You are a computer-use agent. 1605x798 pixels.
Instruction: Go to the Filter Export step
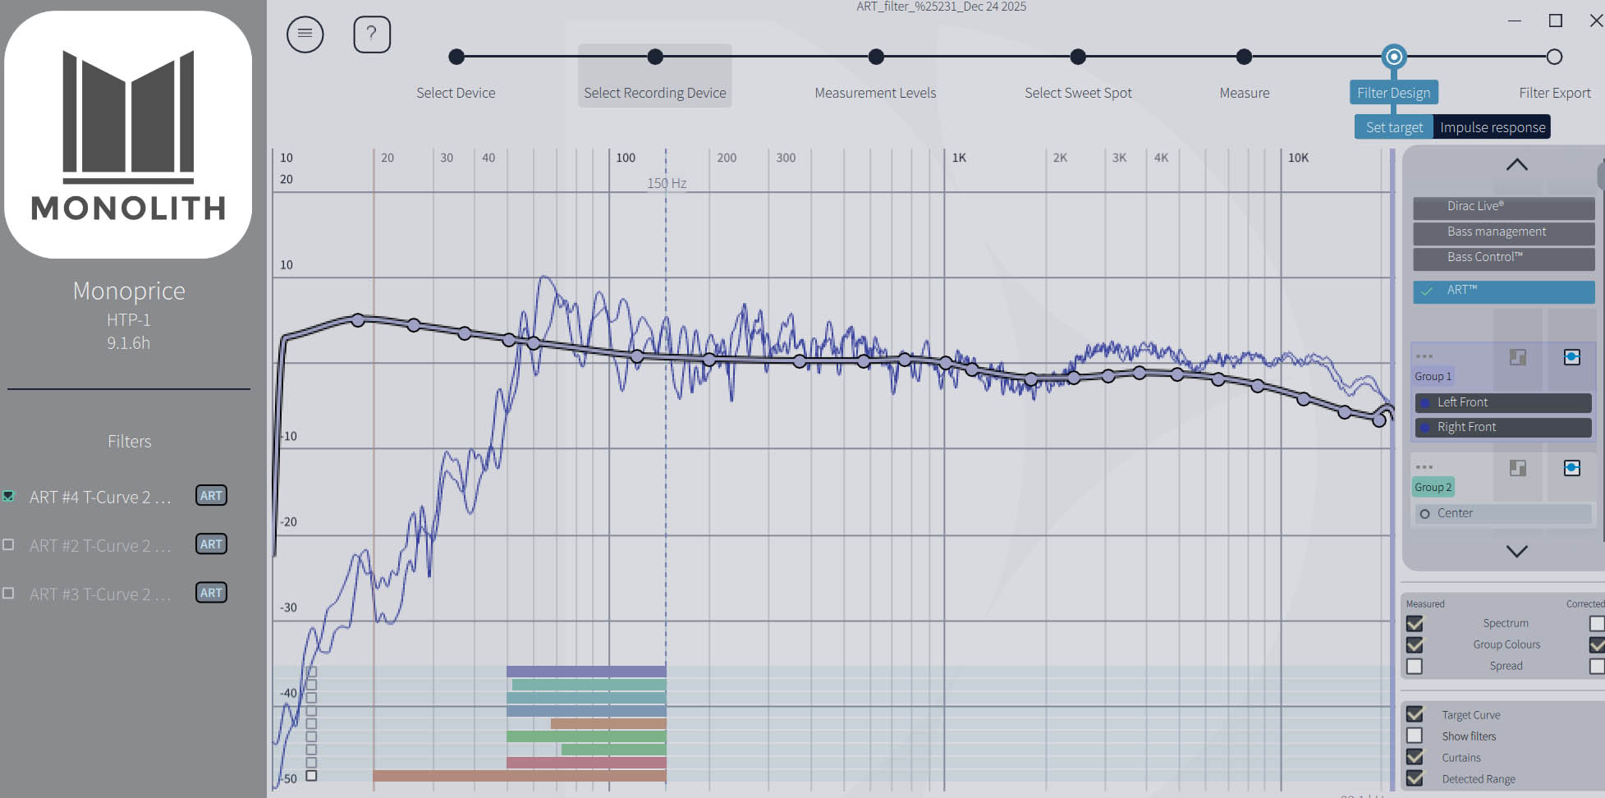tap(1553, 57)
